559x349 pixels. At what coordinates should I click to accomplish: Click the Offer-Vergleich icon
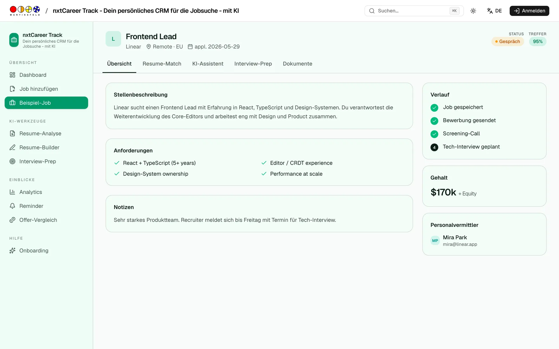pyautogui.click(x=12, y=220)
